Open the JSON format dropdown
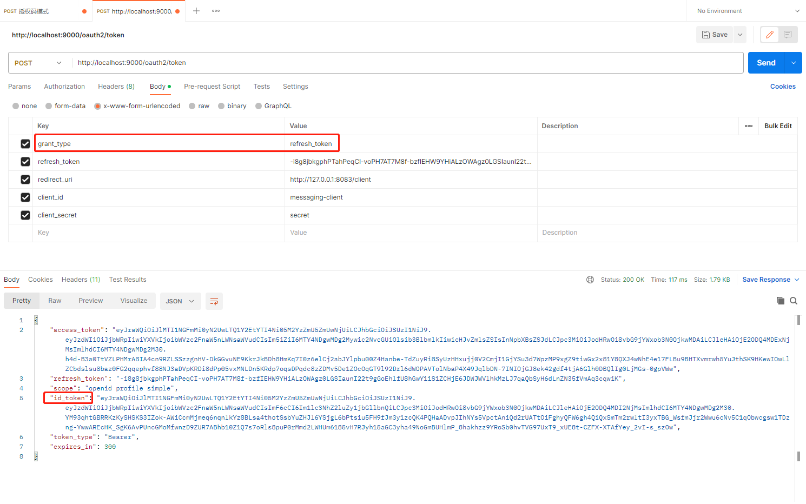The width and height of the screenshot is (806, 504). point(180,301)
